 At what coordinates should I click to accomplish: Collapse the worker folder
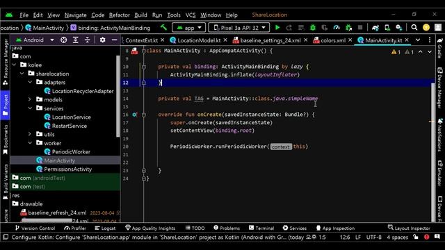(x=30, y=143)
